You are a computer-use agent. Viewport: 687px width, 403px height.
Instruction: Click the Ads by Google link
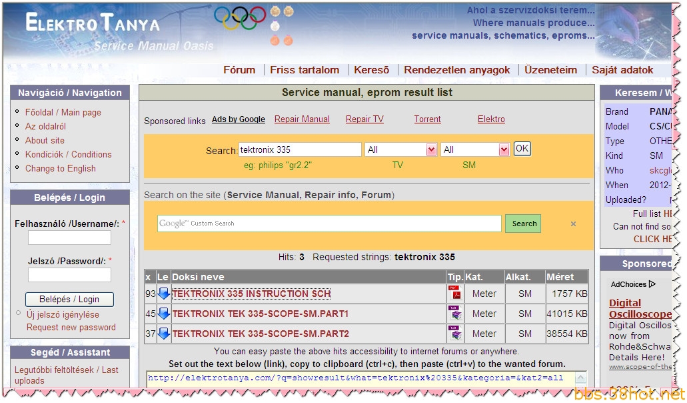(239, 119)
